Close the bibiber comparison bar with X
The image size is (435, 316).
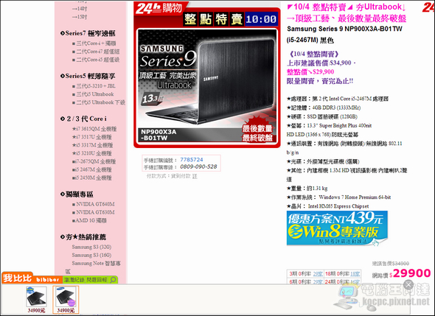(x=408, y=284)
